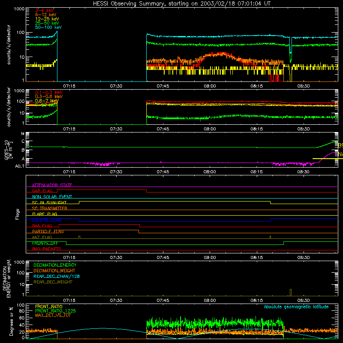Viewport: 343px width, 343px height.
Task: Select the red 3-6 keV legend entry
Action: click(x=45, y=10)
